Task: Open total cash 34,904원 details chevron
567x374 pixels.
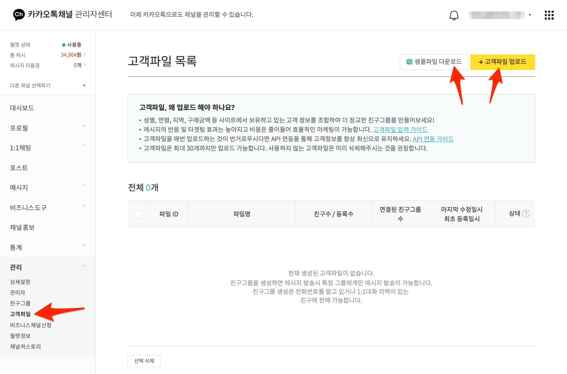Action: (85, 54)
